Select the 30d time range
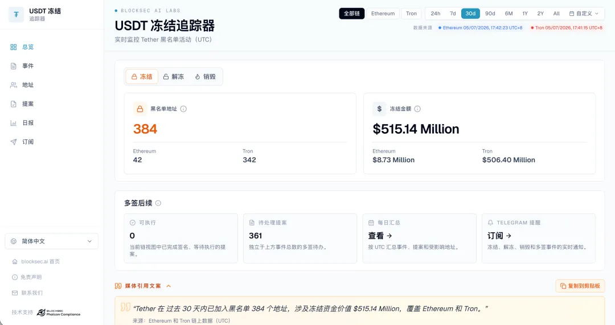The width and height of the screenshot is (615, 325). pos(470,13)
